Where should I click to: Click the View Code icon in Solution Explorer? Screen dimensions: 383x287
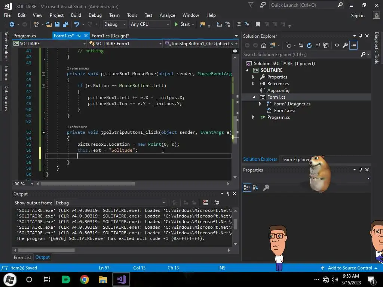point(337,45)
